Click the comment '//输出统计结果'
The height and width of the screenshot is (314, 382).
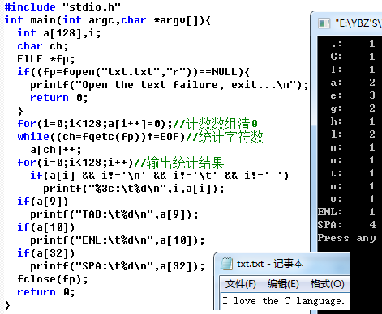pos(179,163)
